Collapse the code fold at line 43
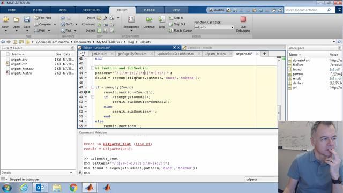343x193 pixels. [93, 68]
